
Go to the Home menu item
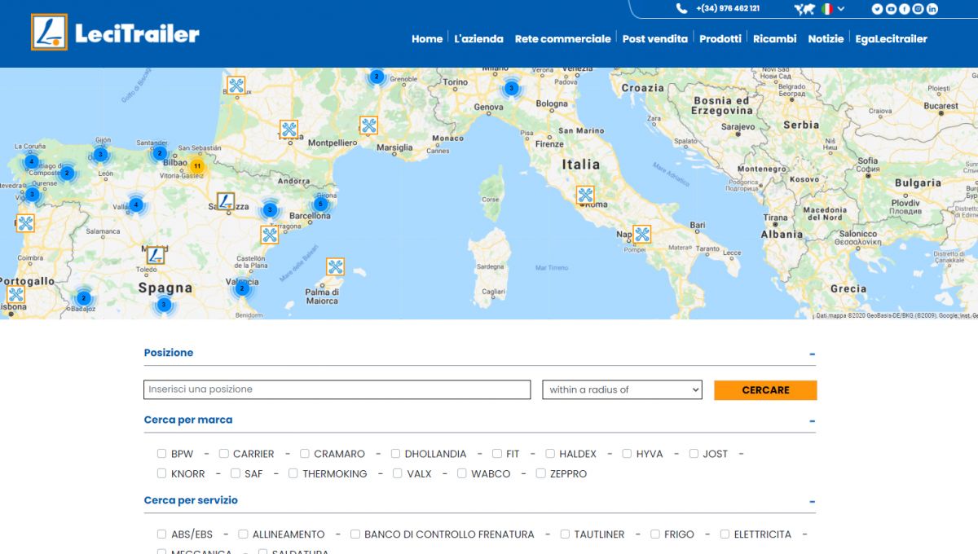(x=427, y=38)
